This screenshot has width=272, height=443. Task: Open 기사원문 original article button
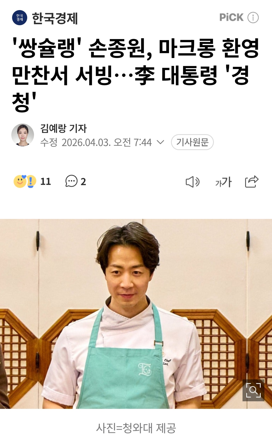(192, 142)
